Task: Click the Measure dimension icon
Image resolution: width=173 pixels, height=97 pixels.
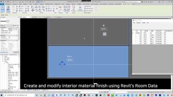Action: 60,7
